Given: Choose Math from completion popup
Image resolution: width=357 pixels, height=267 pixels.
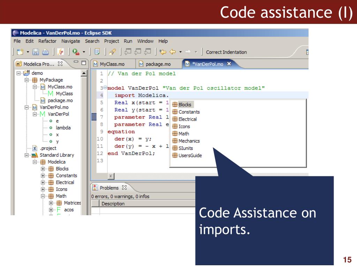Looking at the screenshot, I should [181, 134].
